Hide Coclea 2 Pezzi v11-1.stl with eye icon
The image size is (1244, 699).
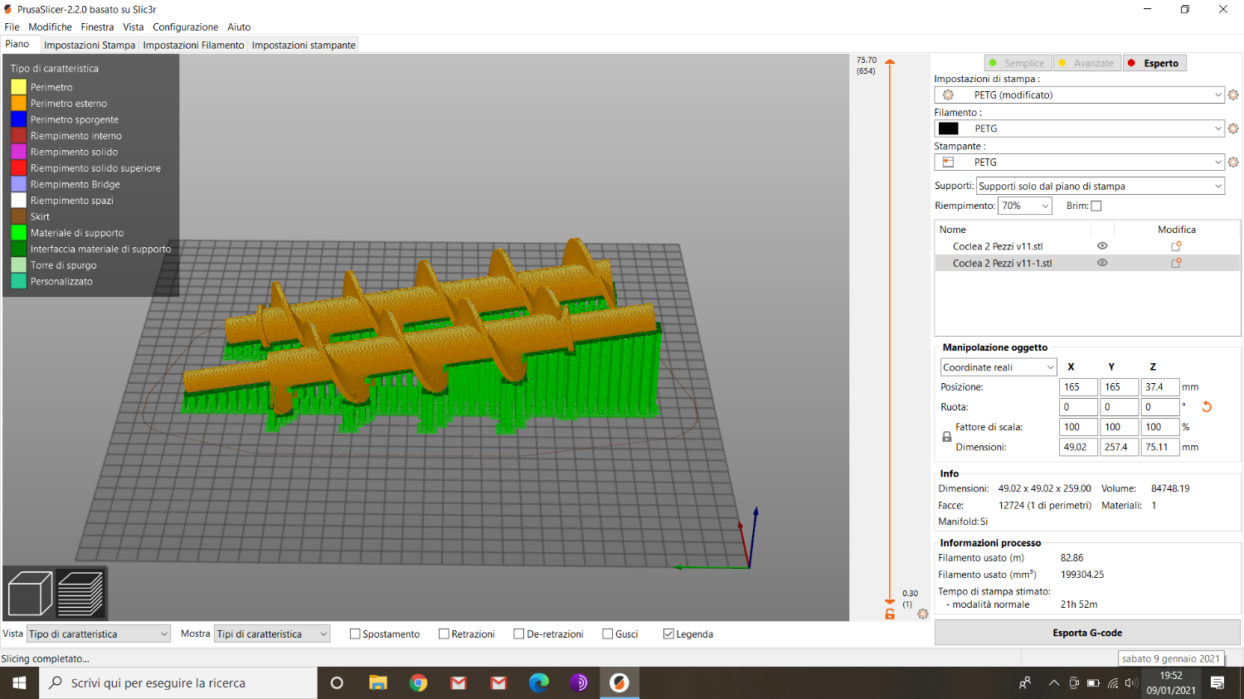(1102, 263)
